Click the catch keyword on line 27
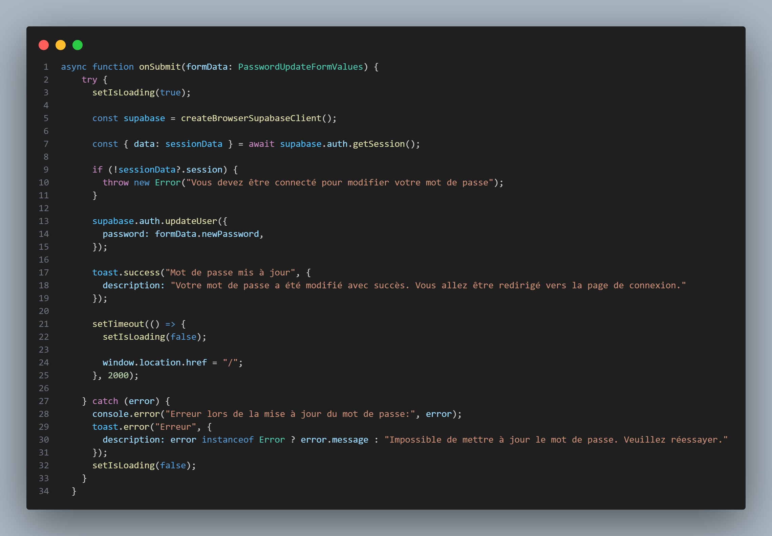This screenshot has height=536, width=772. [x=105, y=401]
